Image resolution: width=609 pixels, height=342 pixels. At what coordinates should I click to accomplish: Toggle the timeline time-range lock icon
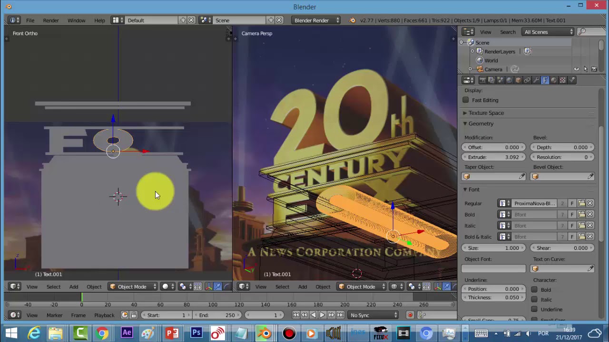(x=134, y=315)
